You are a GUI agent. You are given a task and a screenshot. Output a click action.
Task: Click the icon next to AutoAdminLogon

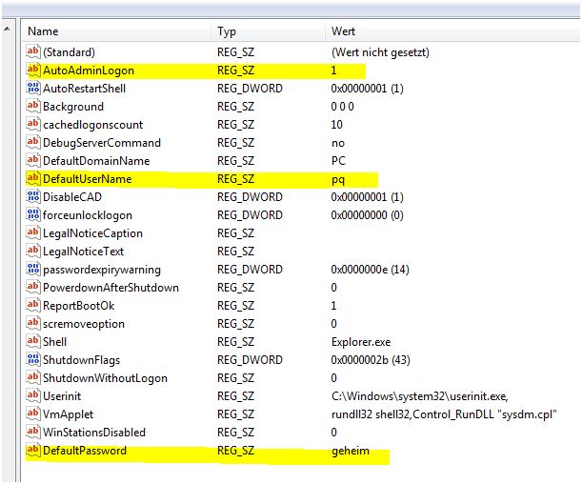tap(32, 70)
